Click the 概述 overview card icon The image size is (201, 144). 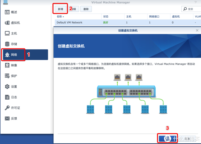(x=7, y=12)
